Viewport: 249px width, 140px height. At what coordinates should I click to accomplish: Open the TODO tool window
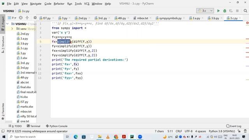(x=15, y=126)
